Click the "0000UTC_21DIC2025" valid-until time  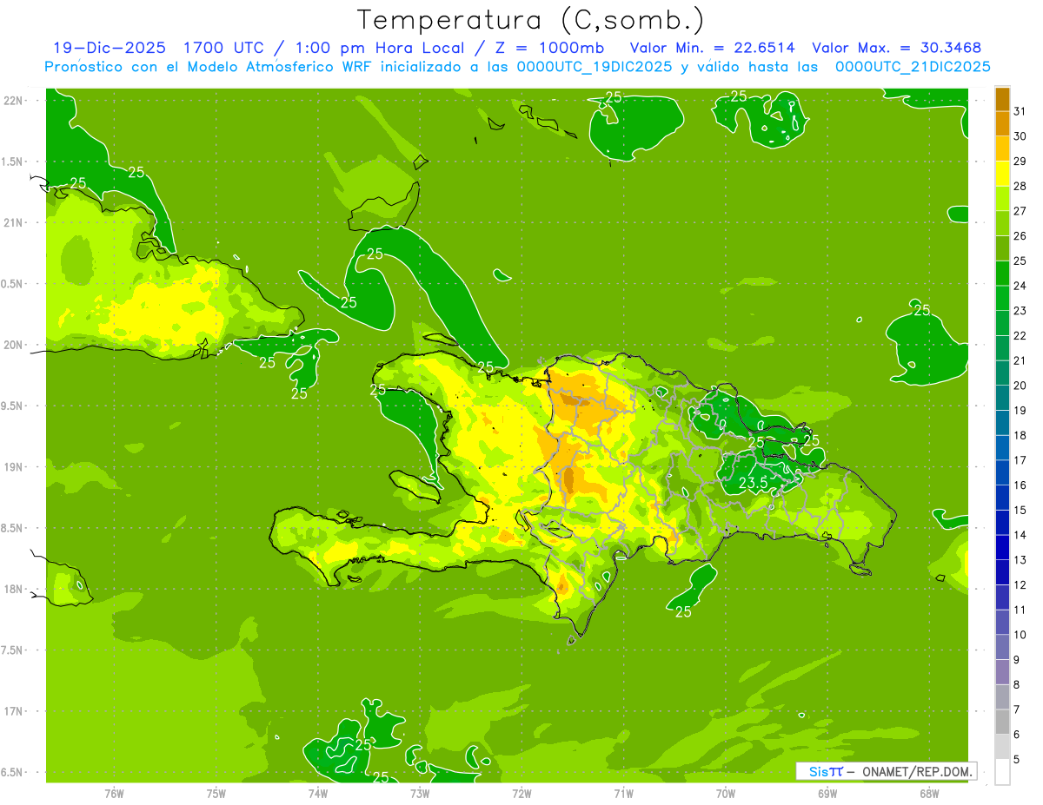coord(913,67)
